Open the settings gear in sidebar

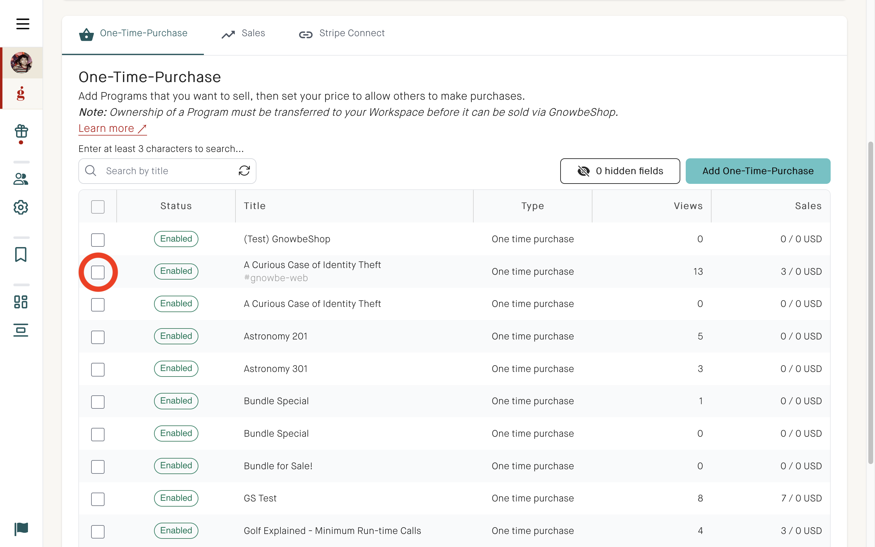pyautogui.click(x=21, y=207)
